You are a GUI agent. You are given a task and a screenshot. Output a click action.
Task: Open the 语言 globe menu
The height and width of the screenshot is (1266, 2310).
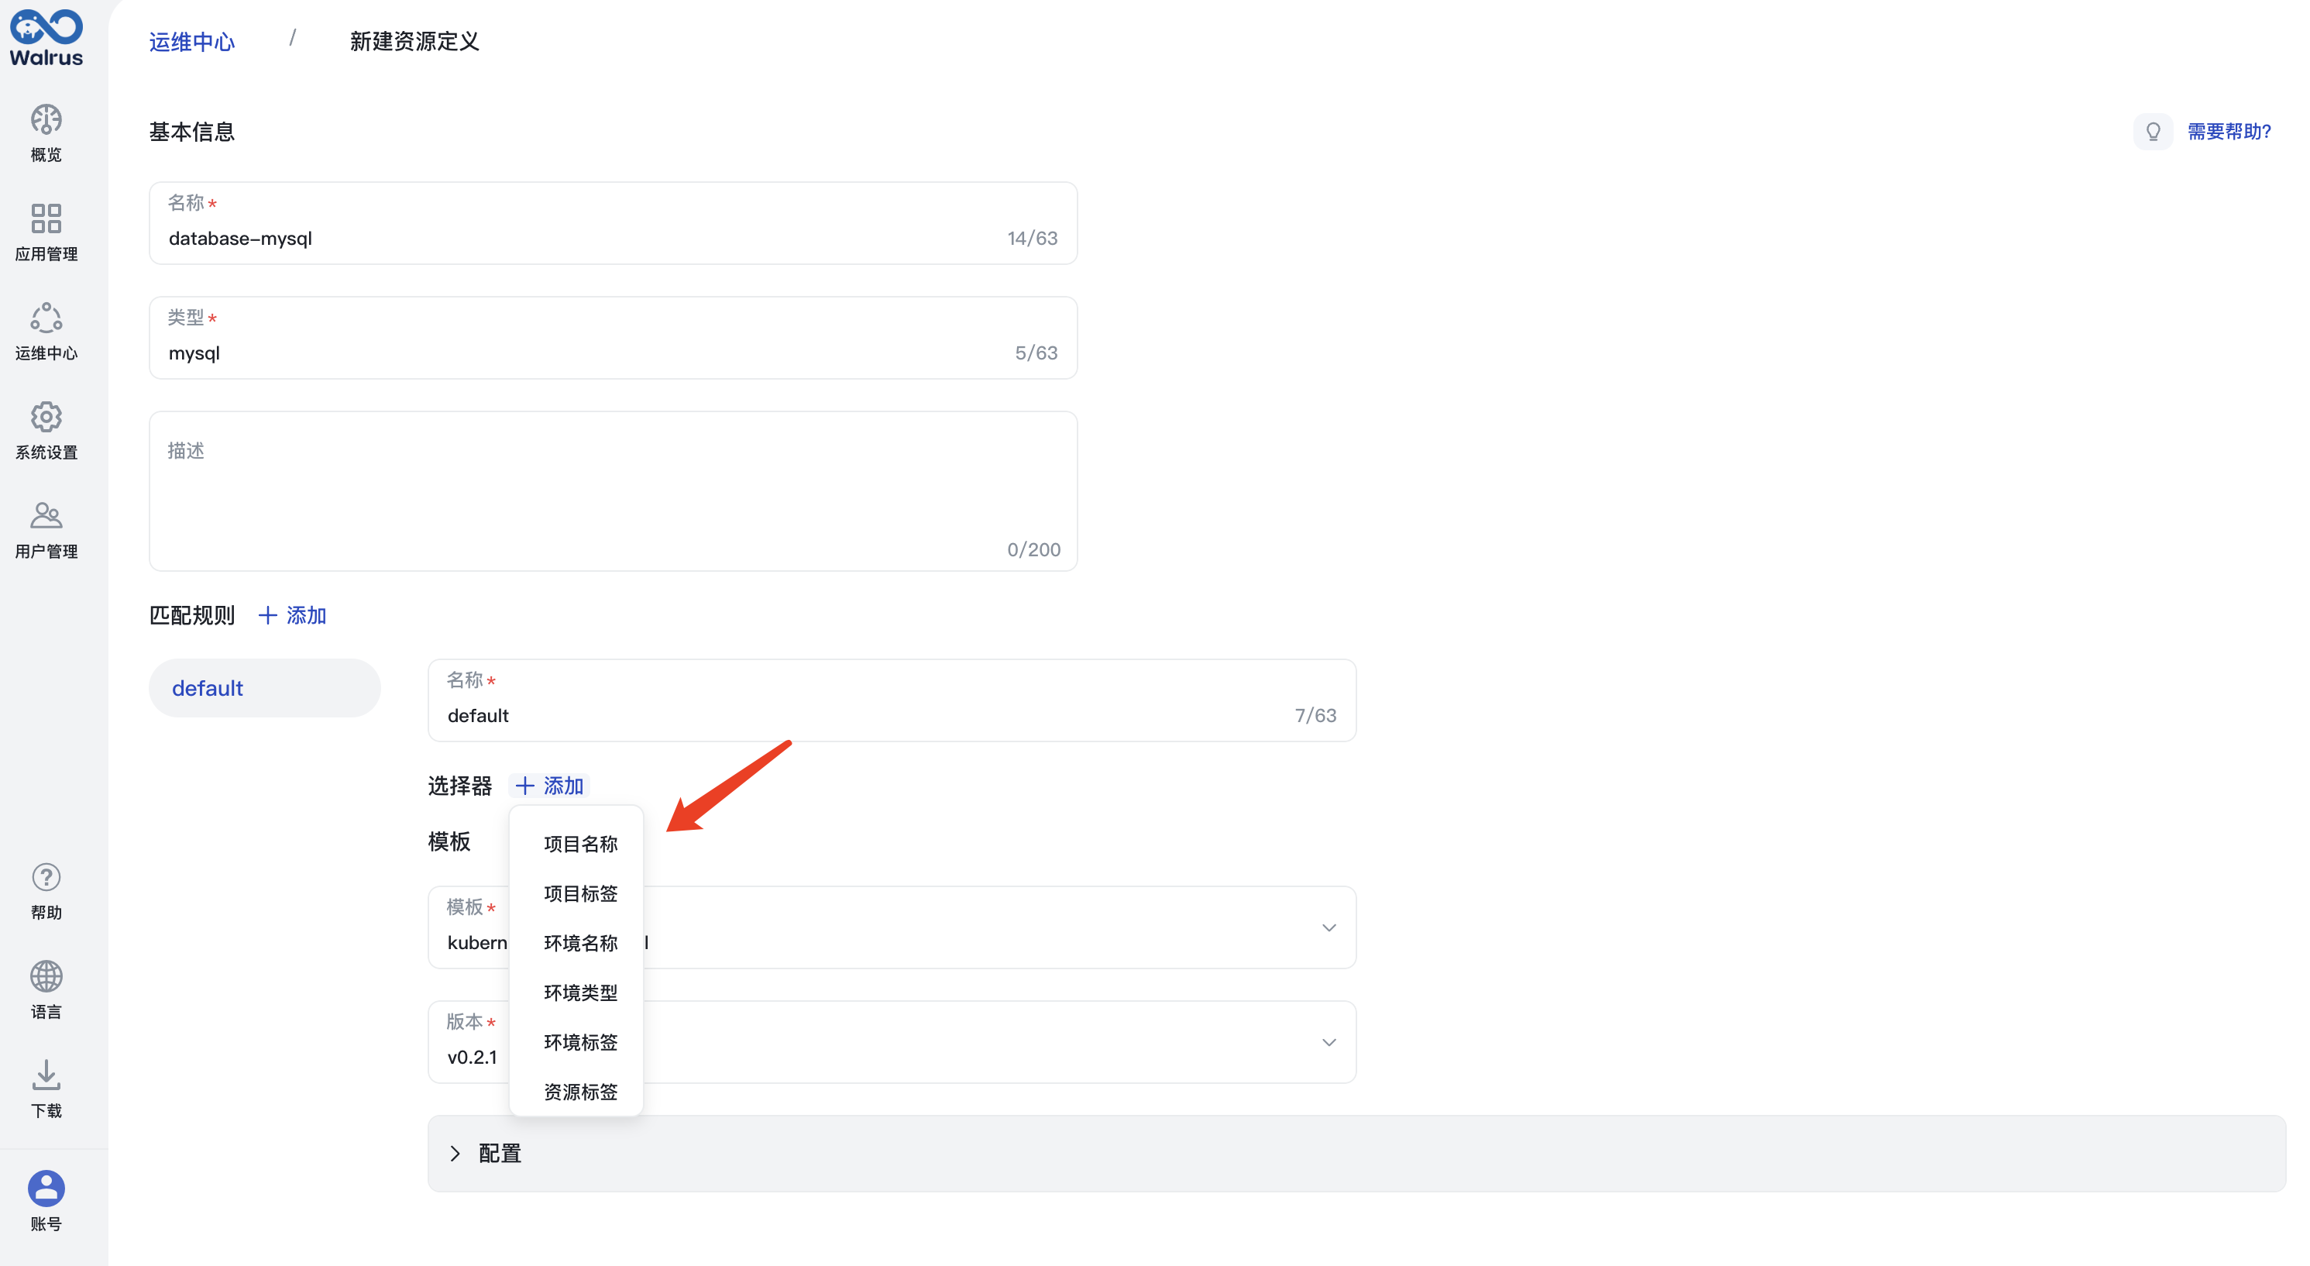tap(46, 991)
